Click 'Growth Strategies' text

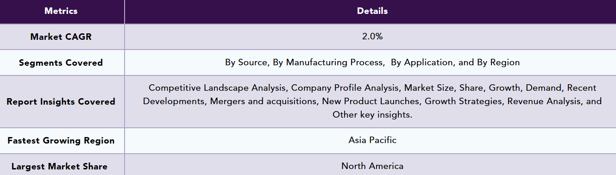pyautogui.click(x=463, y=101)
